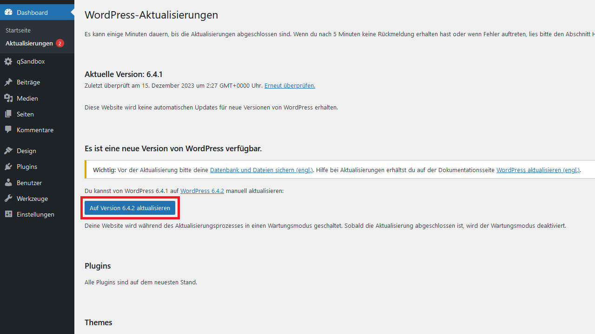This screenshot has width=595, height=334.
Task: Click the Plugins plug icon
Action: point(8,167)
